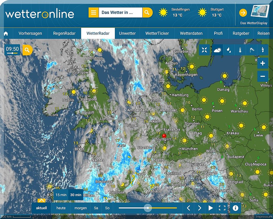Collapse map with the shrink arrows icon
The image size is (273, 219).
tap(204, 50)
